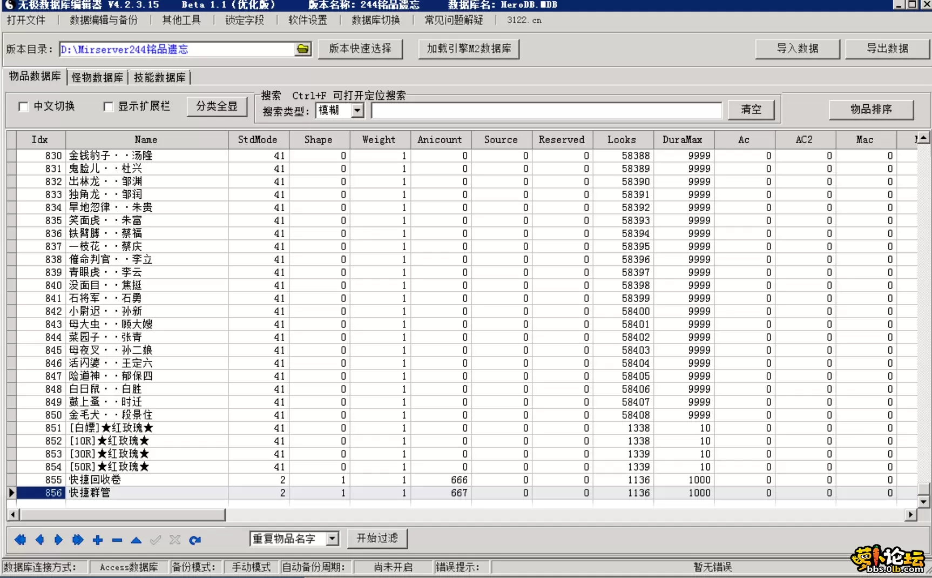
Task: Click Anicount cell 666
Action: pos(441,480)
